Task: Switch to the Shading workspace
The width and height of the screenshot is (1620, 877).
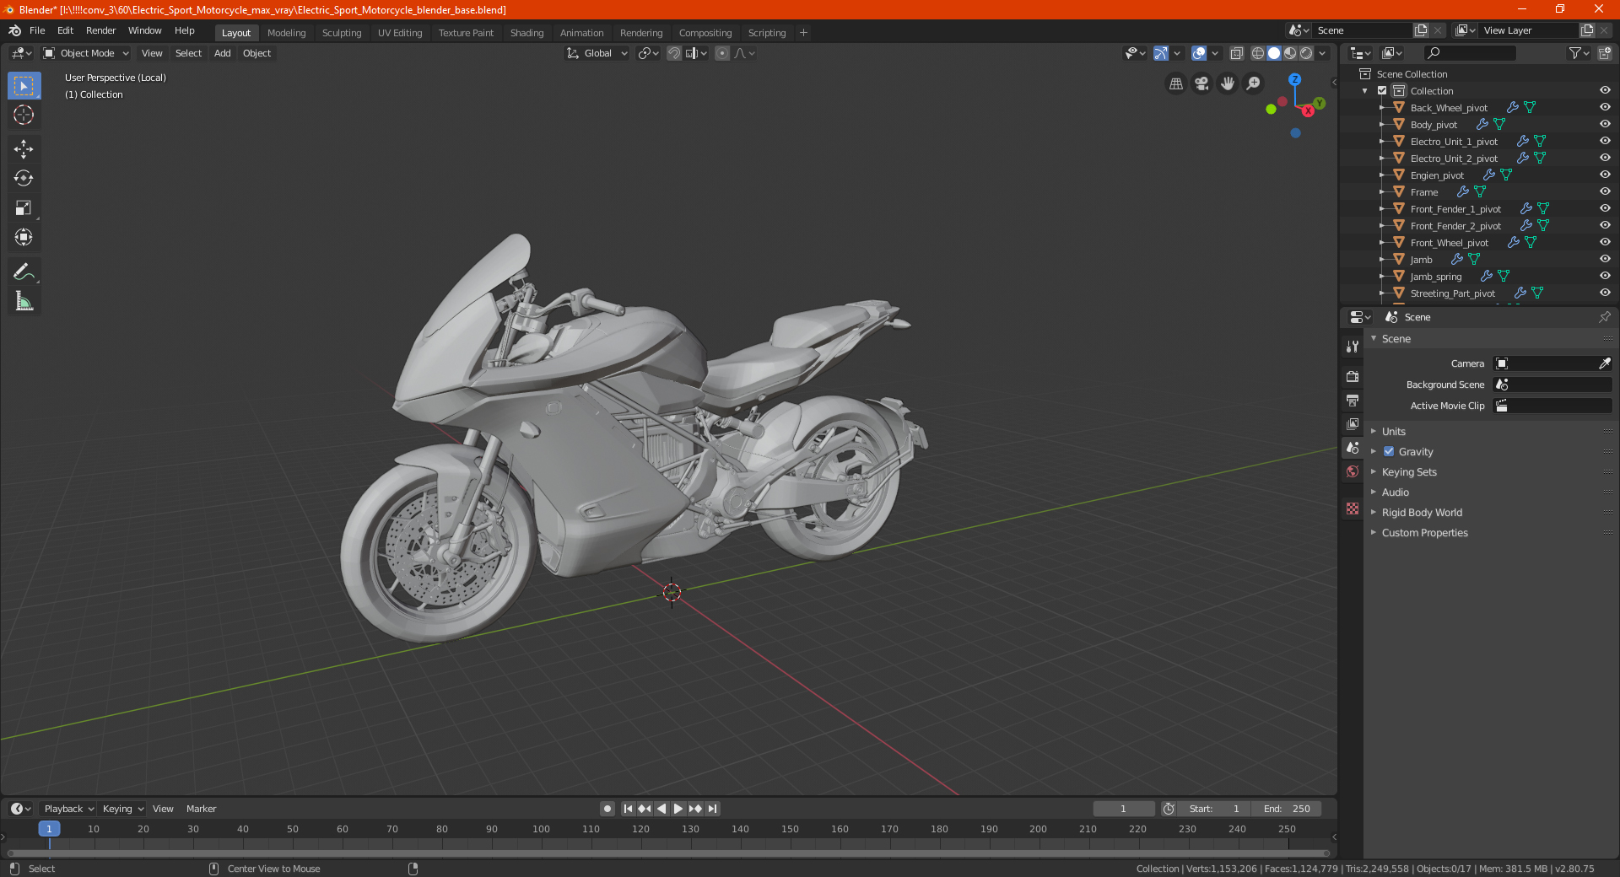Action: pyautogui.click(x=526, y=33)
